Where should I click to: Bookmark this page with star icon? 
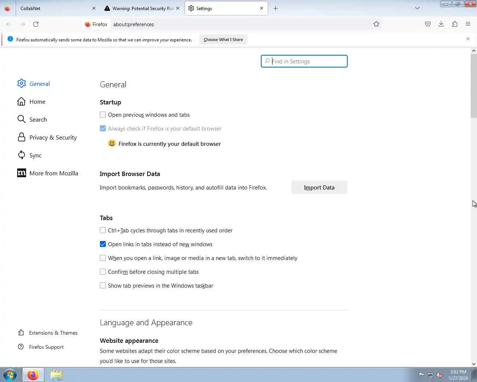click(376, 24)
